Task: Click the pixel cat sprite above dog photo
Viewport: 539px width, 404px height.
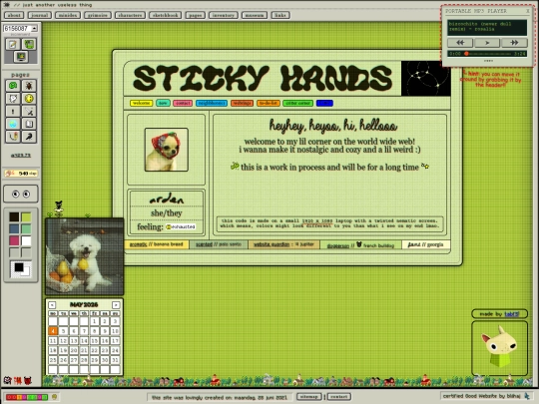Action: coord(59,208)
